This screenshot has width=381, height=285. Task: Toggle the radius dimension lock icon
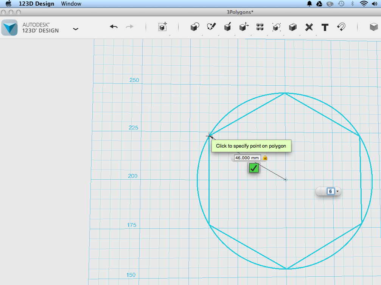(265, 158)
